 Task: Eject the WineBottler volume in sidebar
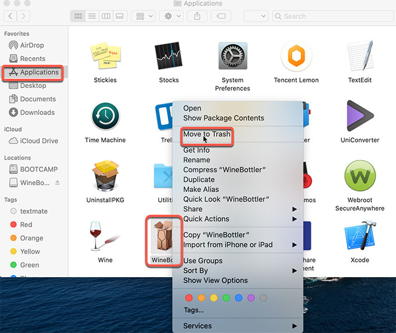pyautogui.click(x=58, y=182)
